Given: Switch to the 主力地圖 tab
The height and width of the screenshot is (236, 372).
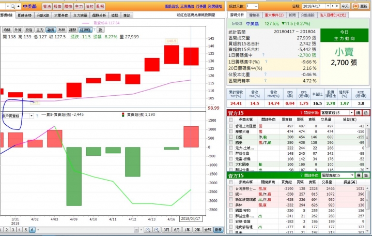Looking at the screenshot, I should tap(80, 16).
